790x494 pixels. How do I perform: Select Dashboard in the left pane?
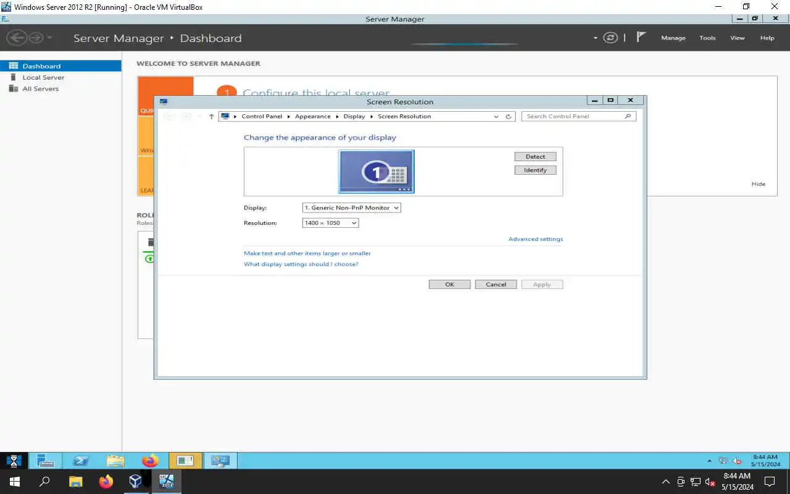[x=60, y=66]
